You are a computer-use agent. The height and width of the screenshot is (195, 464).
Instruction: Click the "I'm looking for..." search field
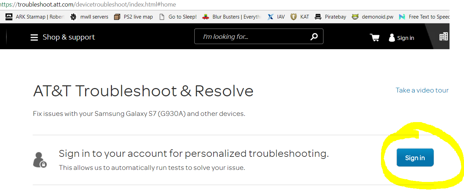click(x=251, y=36)
